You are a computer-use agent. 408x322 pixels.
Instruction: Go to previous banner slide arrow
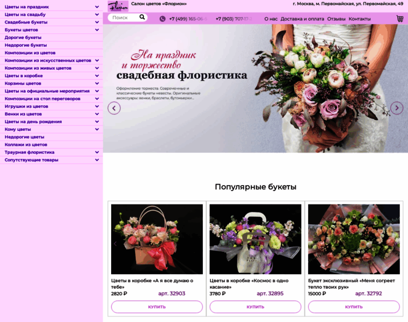point(114,108)
